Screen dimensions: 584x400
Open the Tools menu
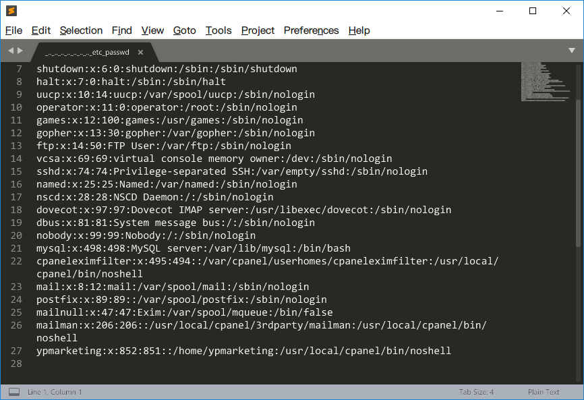pos(218,30)
